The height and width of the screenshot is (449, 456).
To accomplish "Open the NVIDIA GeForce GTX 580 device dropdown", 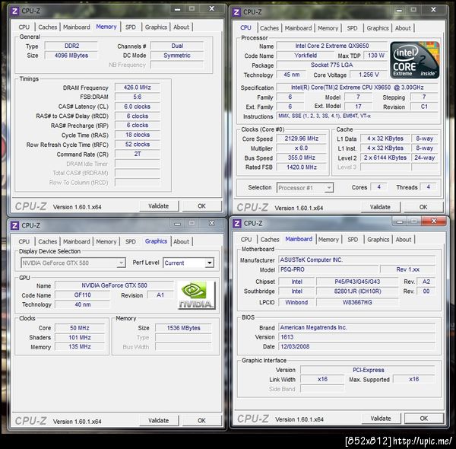I will (x=73, y=263).
